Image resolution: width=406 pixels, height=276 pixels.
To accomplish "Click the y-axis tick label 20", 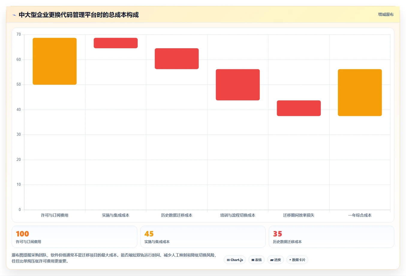I will (x=19, y=160).
